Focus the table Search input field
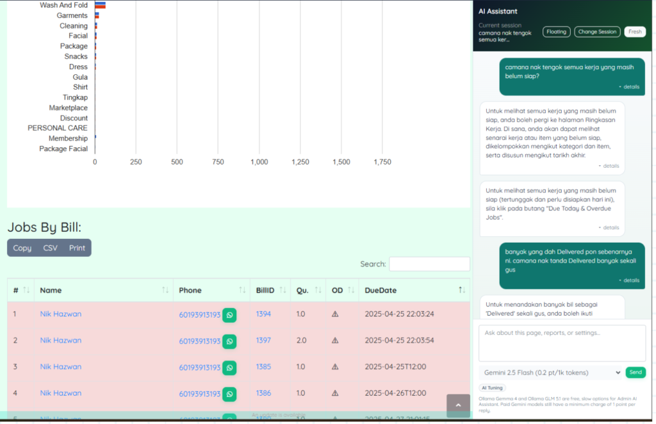Viewport: 656px width, 424px height. tap(429, 264)
